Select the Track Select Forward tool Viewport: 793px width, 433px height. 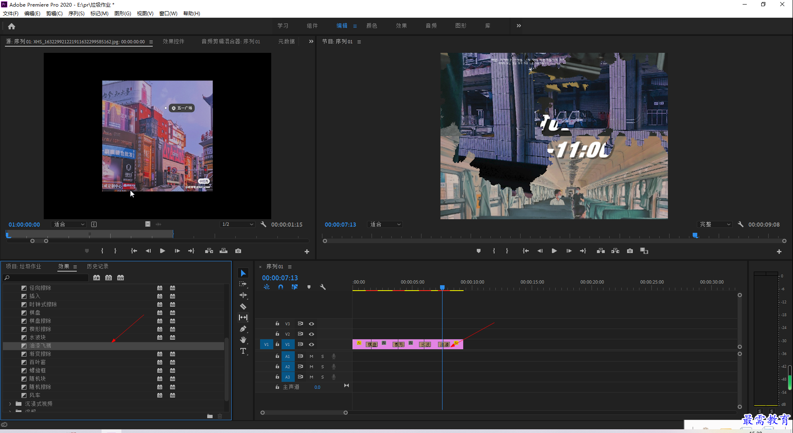(x=243, y=284)
